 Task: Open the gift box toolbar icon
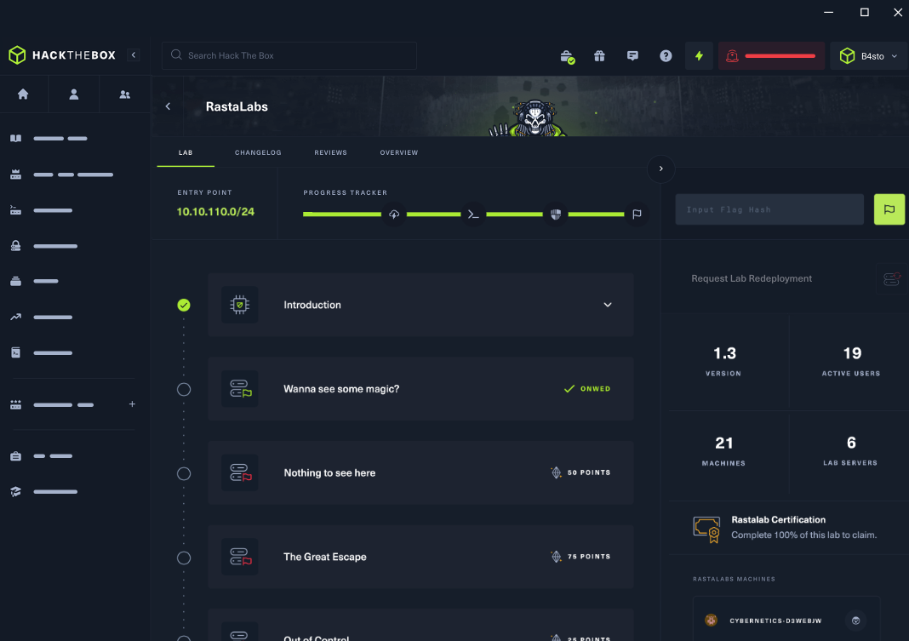599,55
